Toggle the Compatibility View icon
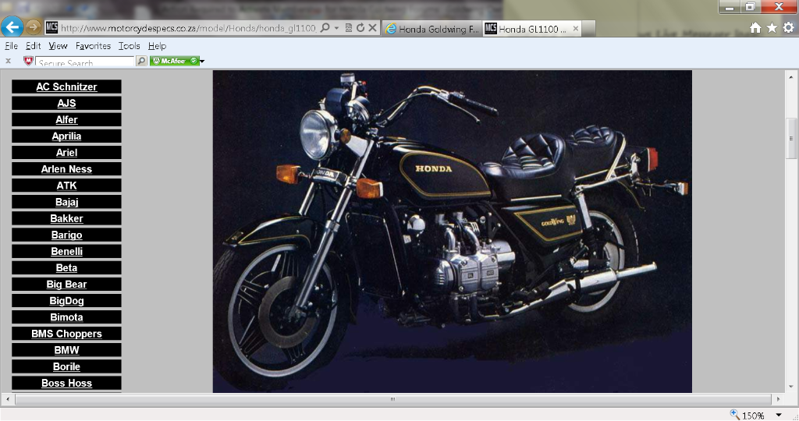799x421 pixels. coord(349,28)
